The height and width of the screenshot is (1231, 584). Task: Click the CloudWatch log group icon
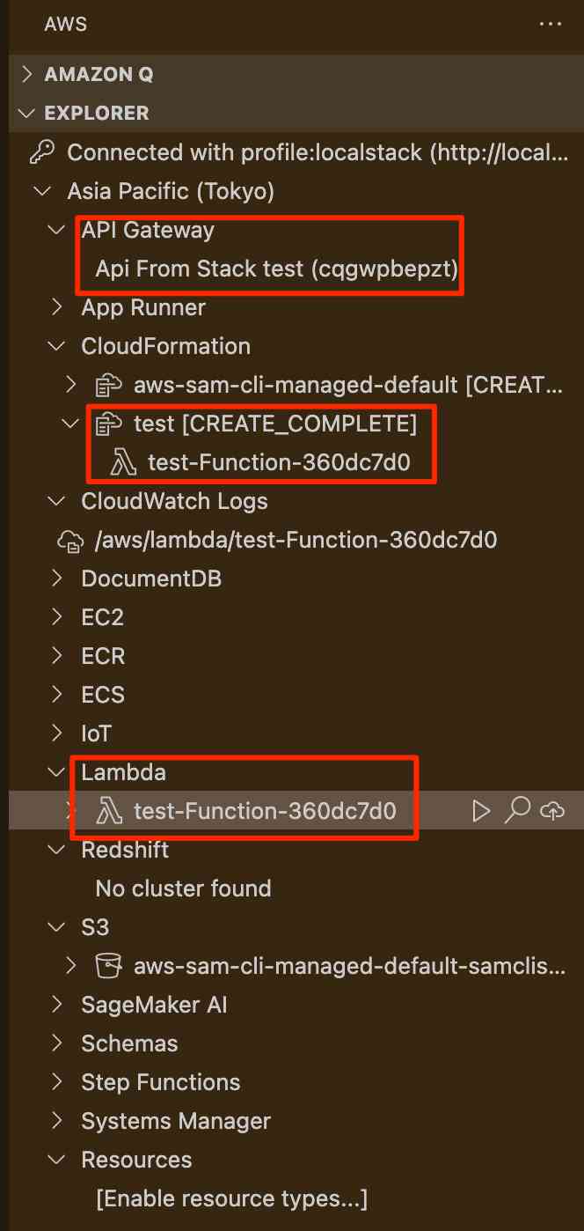[x=69, y=540]
